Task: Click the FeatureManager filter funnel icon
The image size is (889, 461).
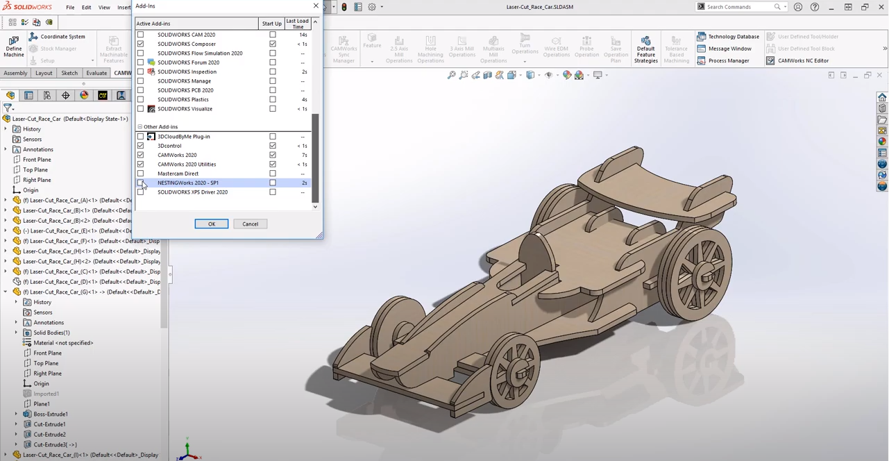Action: [x=7, y=108]
